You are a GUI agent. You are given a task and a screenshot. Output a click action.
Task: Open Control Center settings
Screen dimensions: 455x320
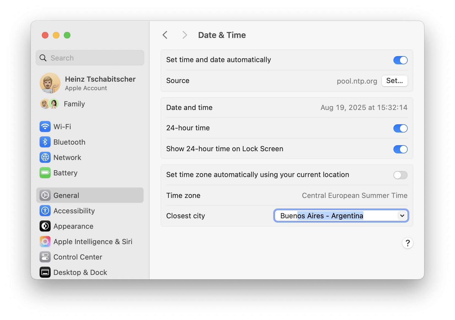pos(90,257)
